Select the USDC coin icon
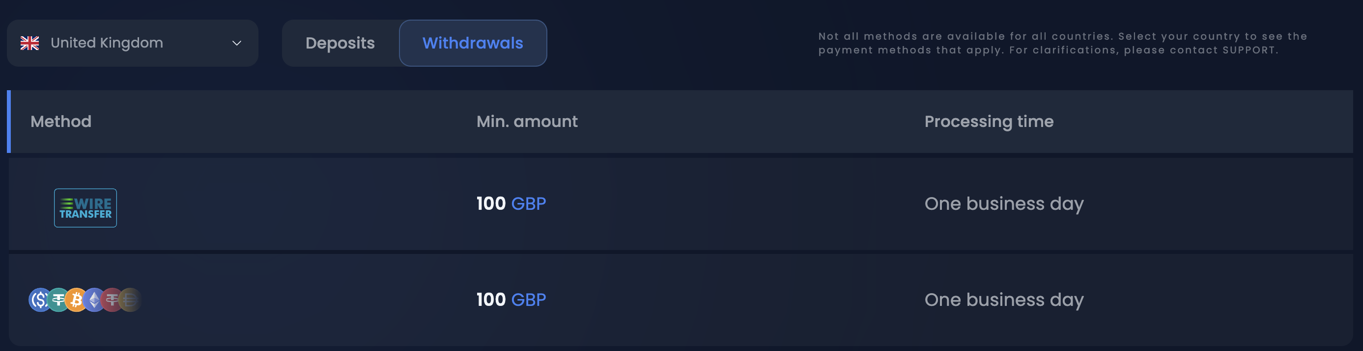1363x351 pixels. [40, 300]
